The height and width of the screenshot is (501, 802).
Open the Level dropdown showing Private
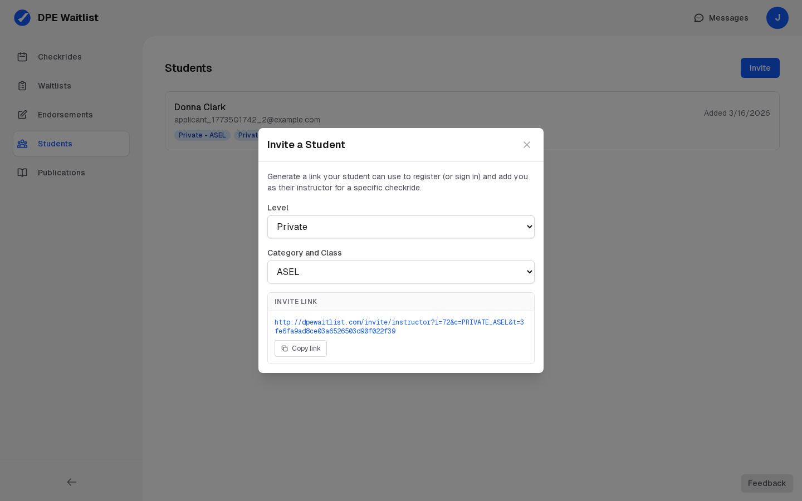coord(401,227)
